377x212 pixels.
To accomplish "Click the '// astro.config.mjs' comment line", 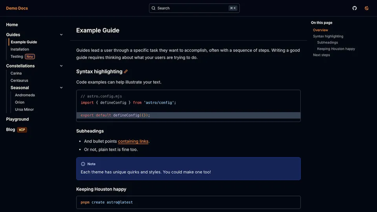I will 101,96.
